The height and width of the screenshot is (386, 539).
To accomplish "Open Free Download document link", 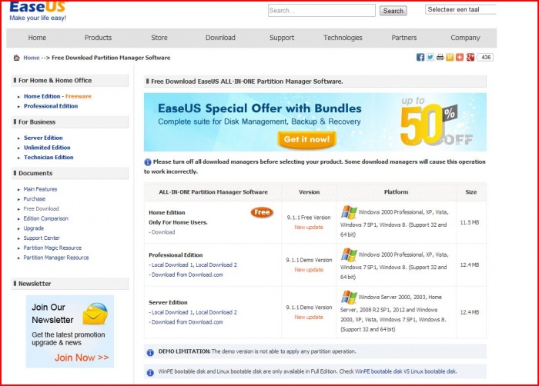I will [x=42, y=209].
